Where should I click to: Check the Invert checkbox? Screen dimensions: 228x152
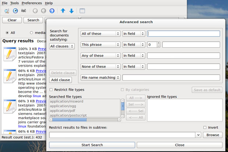click(205, 128)
